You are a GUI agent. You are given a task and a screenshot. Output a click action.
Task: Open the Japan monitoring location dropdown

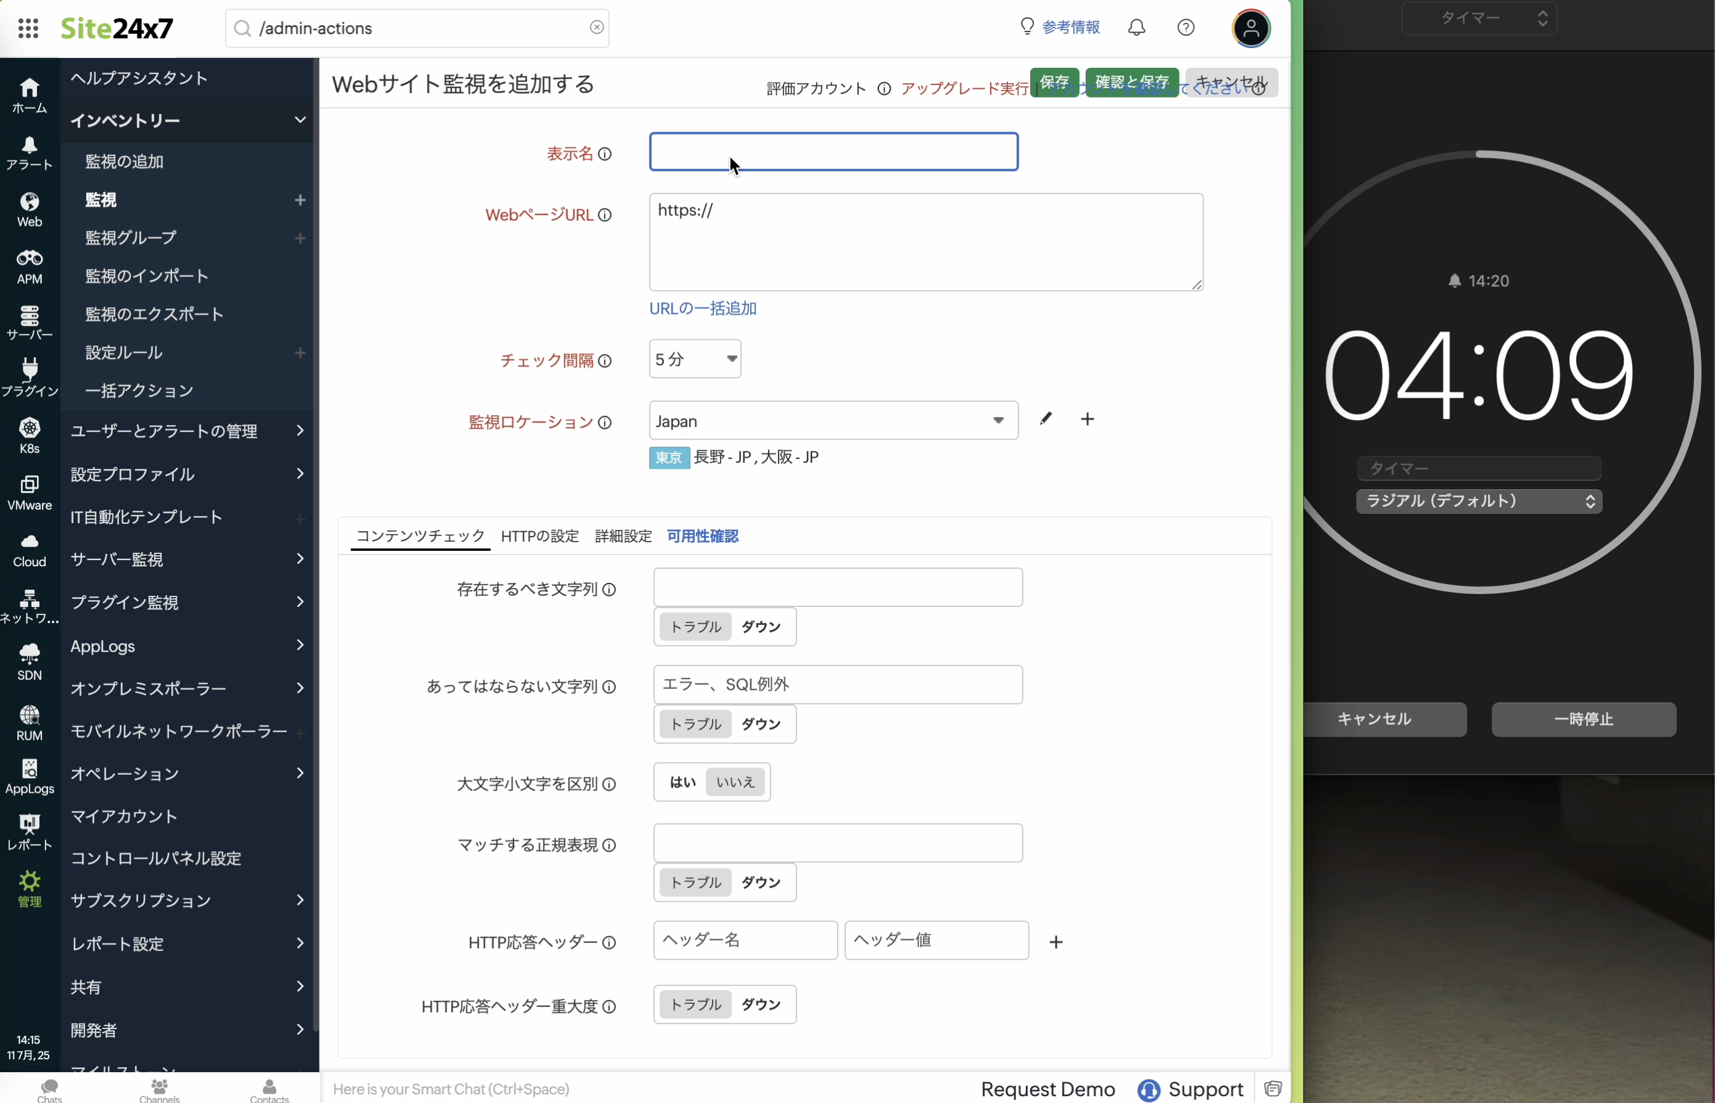(833, 421)
